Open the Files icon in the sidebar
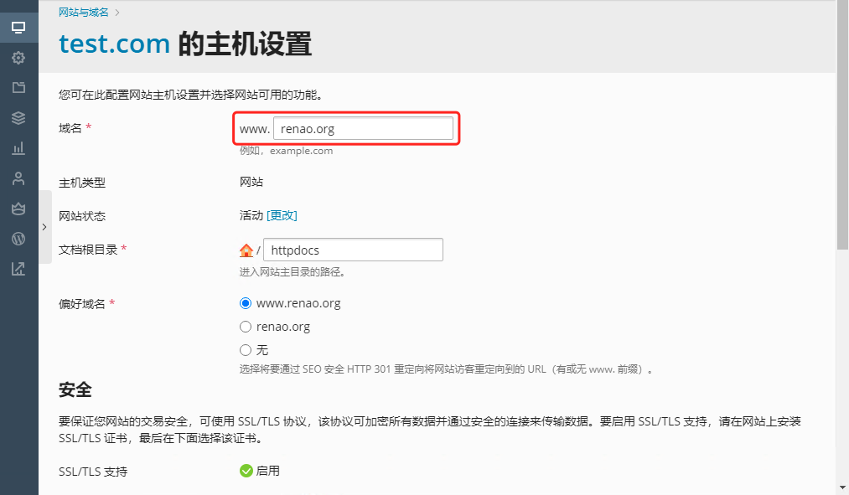The image size is (849, 495). [18, 87]
